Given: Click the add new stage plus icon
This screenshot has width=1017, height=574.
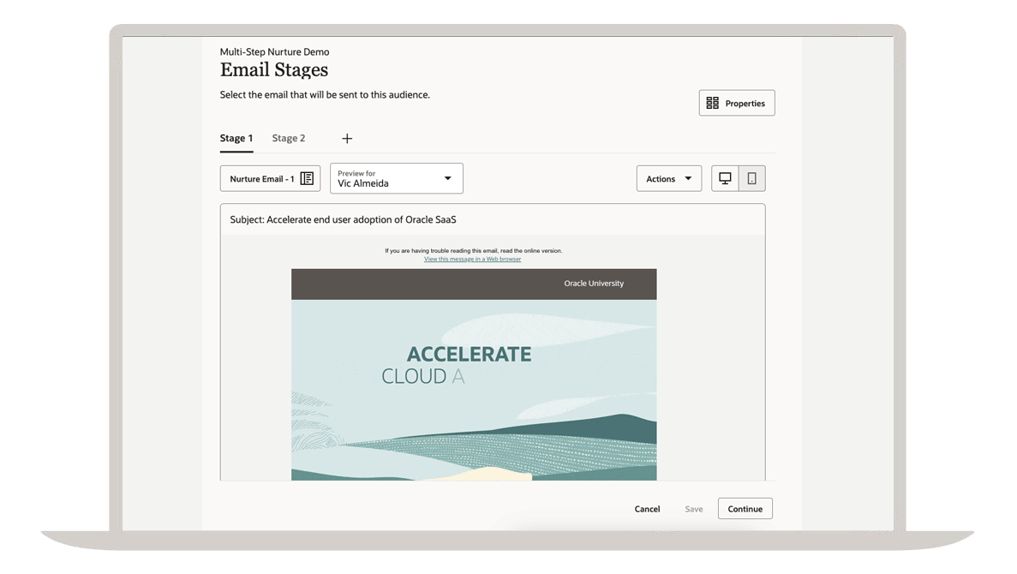Looking at the screenshot, I should 347,139.
